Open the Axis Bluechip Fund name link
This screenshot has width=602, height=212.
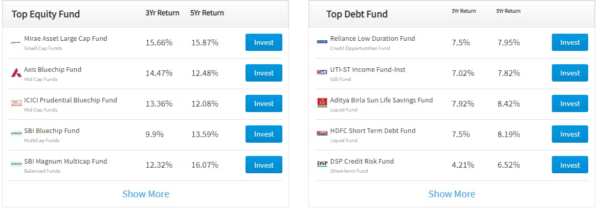[53, 70]
